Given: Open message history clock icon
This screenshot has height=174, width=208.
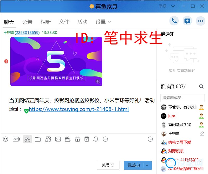Looking at the screenshot, I should pos(150,139).
